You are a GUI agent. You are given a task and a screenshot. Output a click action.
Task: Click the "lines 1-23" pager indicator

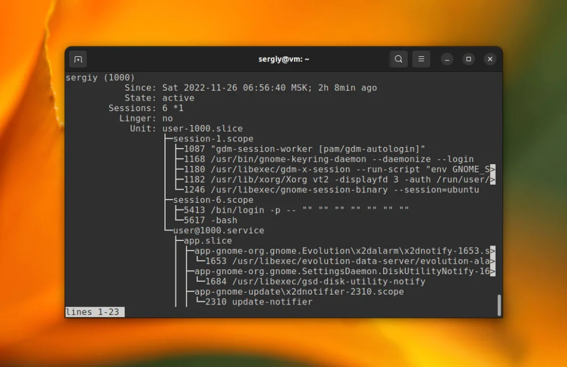(x=94, y=312)
